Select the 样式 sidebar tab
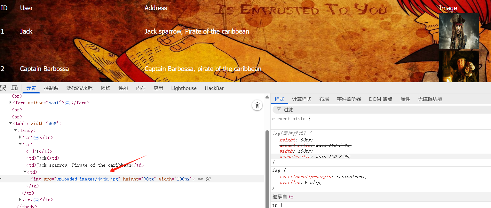The image size is (491, 208). (279, 99)
